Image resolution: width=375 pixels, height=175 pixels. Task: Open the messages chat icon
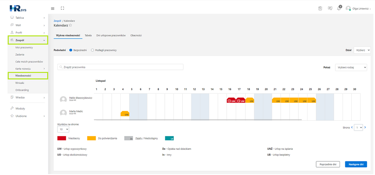coord(330,8)
